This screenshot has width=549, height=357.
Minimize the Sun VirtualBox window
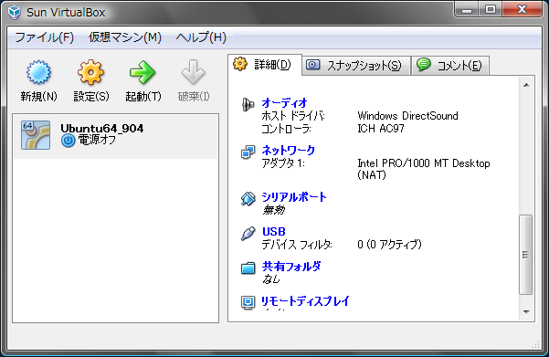click(x=467, y=10)
